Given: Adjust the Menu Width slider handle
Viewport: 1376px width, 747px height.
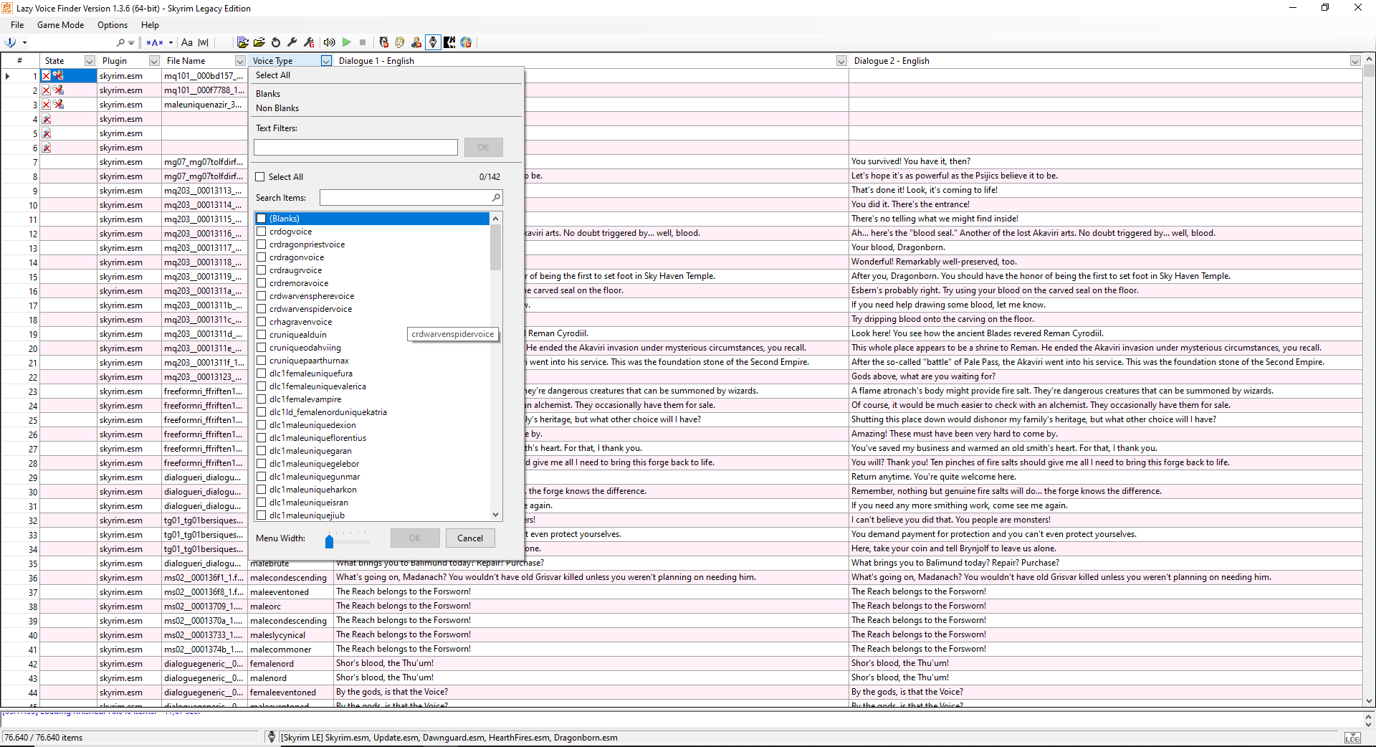Looking at the screenshot, I should click(x=329, y=541).
